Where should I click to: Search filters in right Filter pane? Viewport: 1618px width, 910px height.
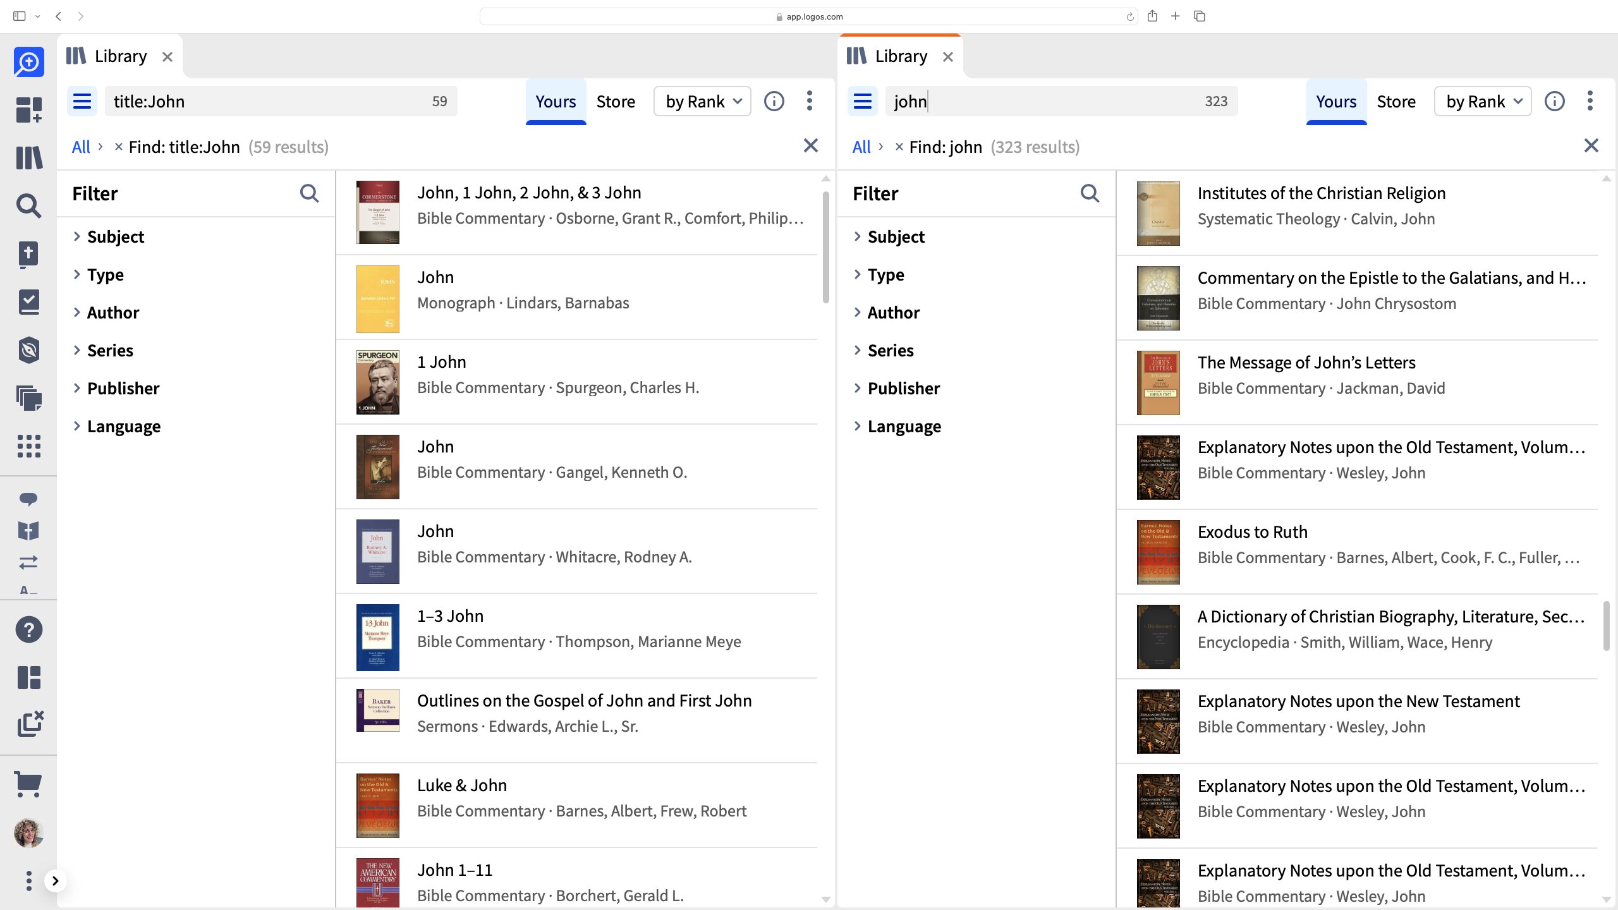coord(1090,193)
